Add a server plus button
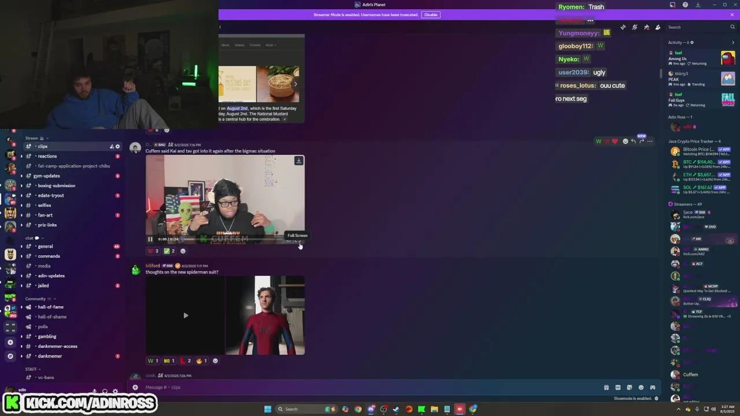 pos(10,342)
